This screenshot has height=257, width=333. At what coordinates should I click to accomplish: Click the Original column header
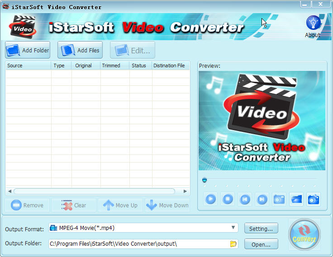pyautogui.click(x=86, y=65)
